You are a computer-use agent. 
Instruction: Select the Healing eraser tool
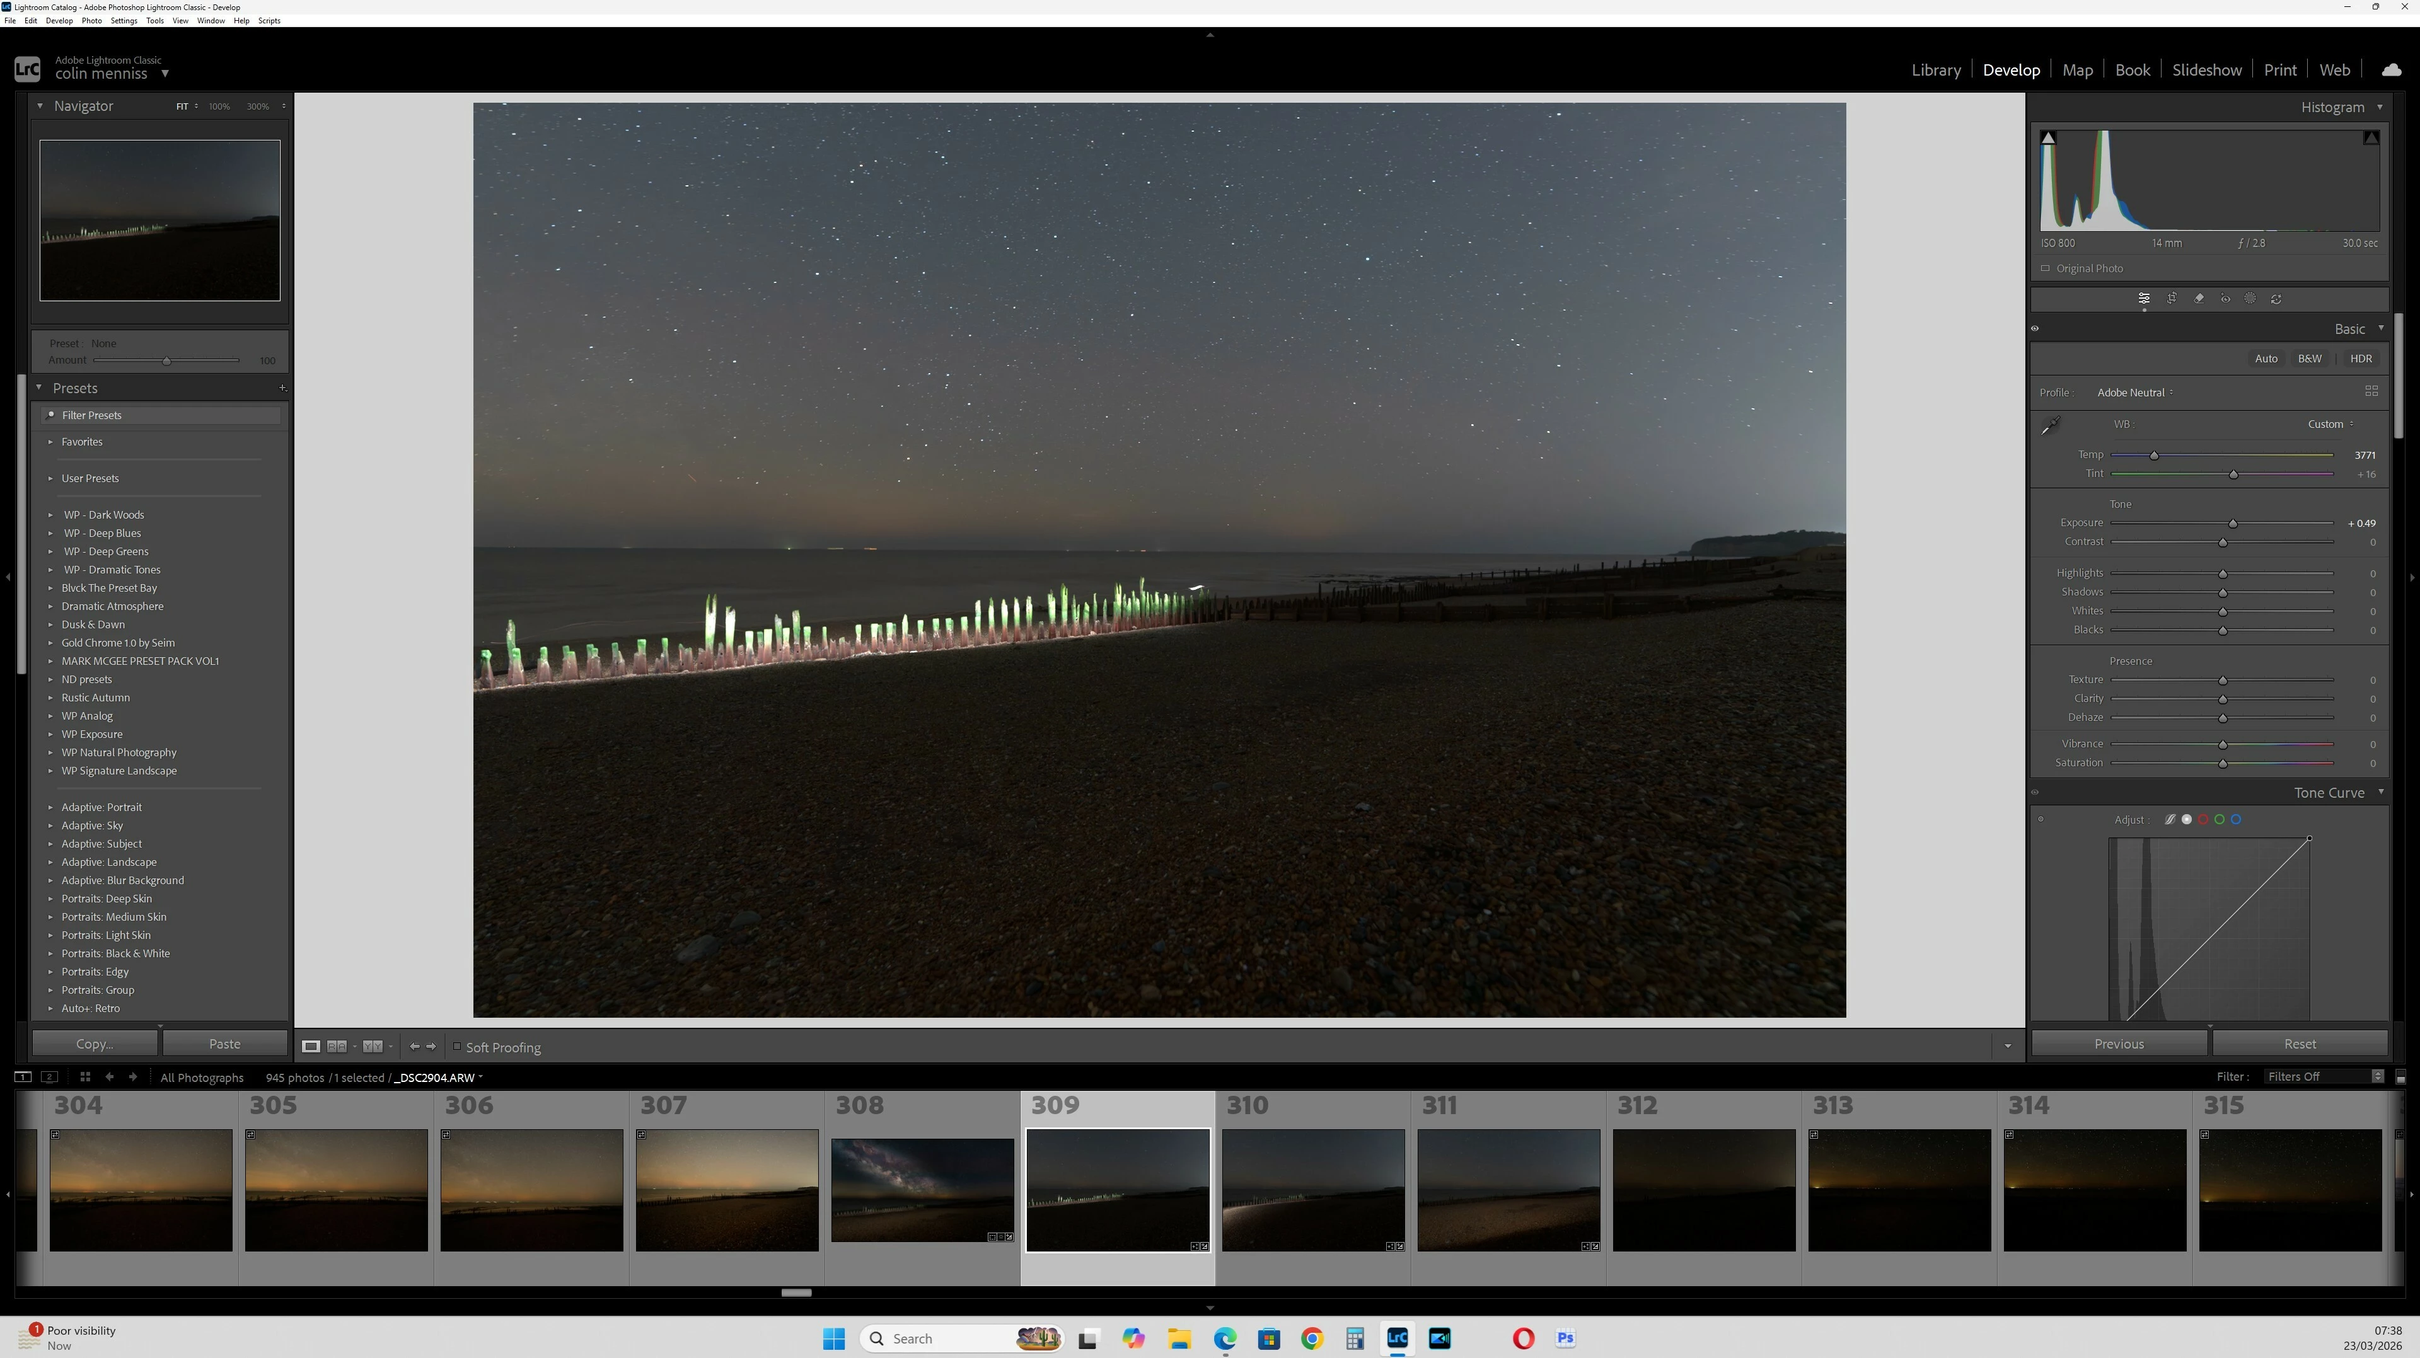pyautogui.click(x=2199, y=299)
